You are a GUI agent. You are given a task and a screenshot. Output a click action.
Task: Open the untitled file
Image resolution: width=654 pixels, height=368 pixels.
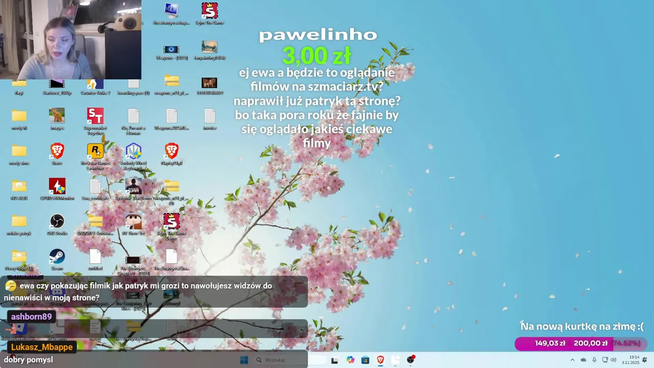(x=95, y=260)
